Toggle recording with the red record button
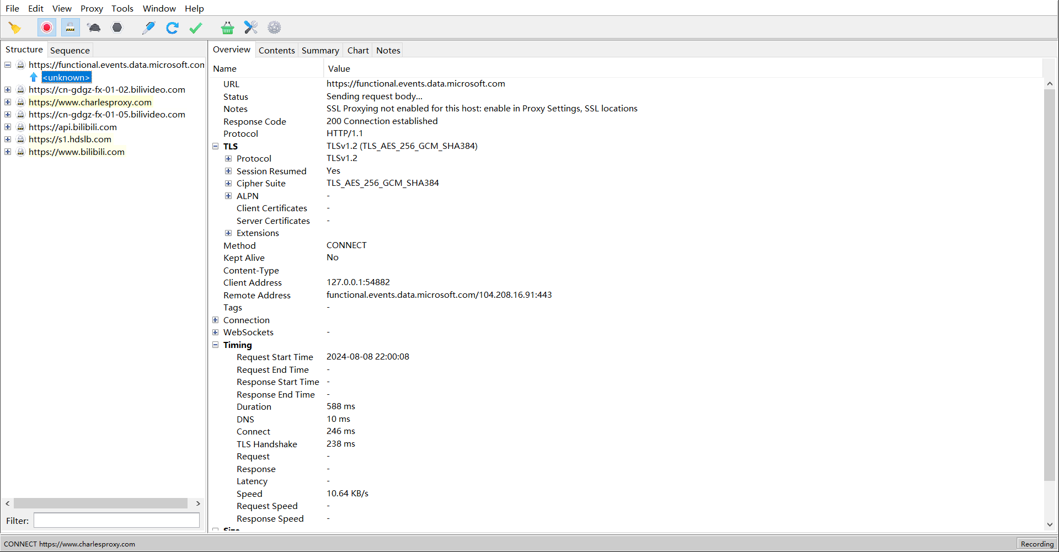This screenshot has width=1059, height=552. point(46,27)
